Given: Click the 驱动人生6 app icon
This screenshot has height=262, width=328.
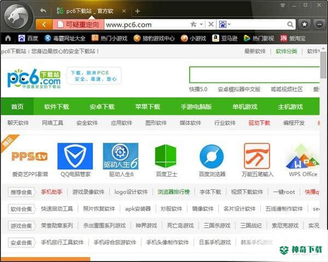Looking at the screenshot, I should pyautogui.click(x=121, y=156).
